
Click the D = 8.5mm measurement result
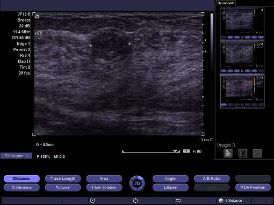[x=45, y=144]
